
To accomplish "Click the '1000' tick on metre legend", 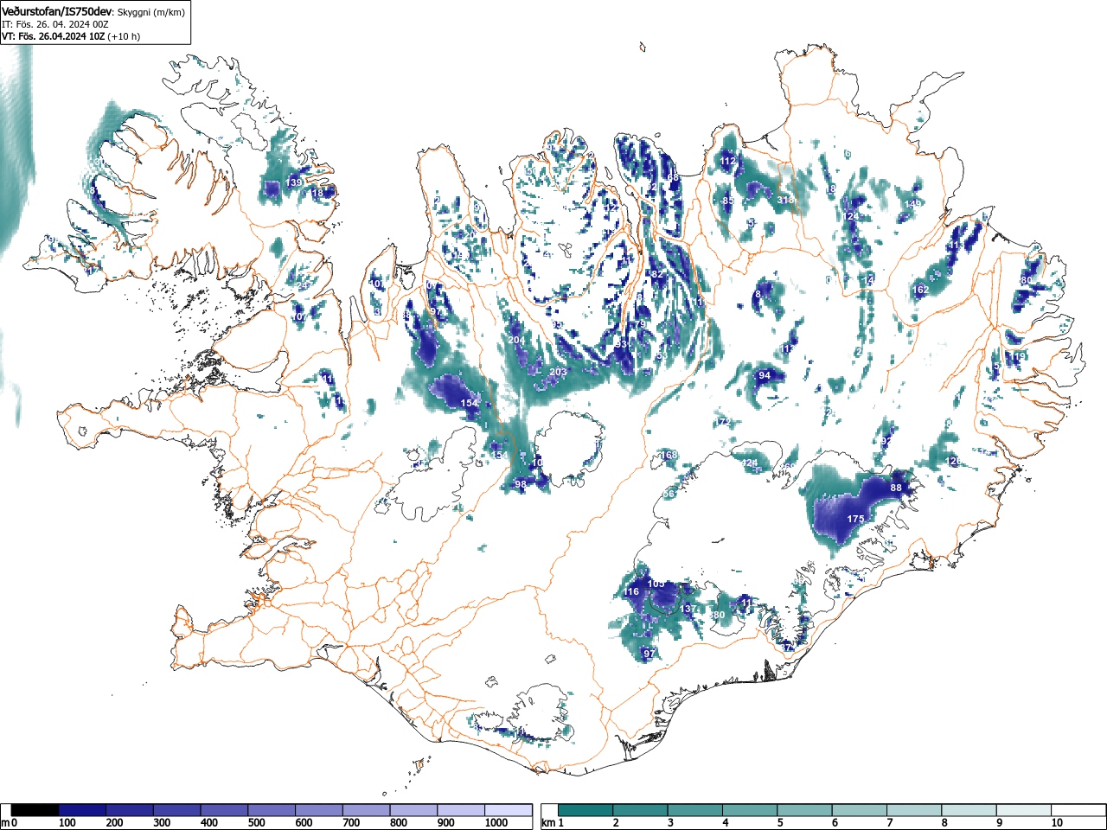I will [x=496, y=823].
